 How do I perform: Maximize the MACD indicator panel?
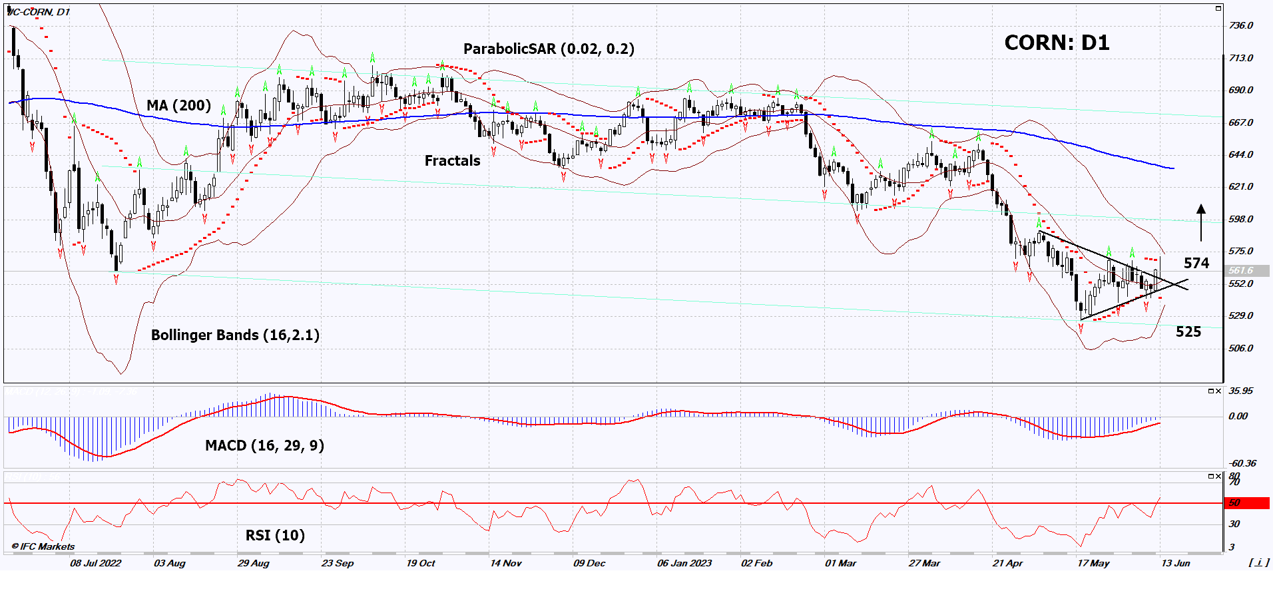pos(1211,391)
